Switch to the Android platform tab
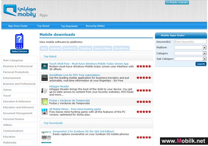The height and width of the screenshot is (146, 208). [x=55, y=48]
